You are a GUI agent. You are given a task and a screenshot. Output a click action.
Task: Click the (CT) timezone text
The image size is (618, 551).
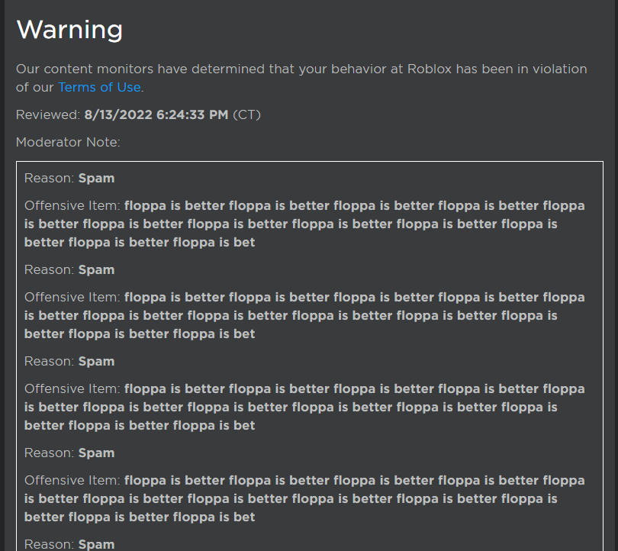click(x=246, y=114)
